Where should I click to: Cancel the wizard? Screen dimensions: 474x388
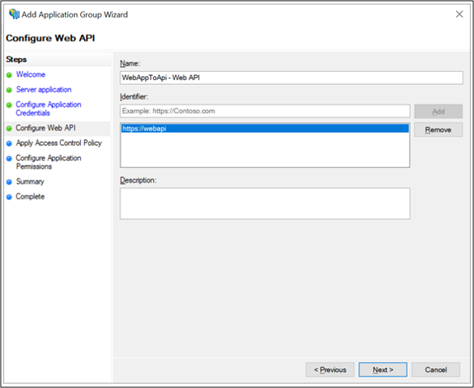coord(436,370)
